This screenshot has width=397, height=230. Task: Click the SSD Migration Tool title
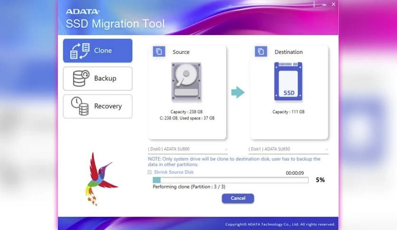tap(115, 24)
